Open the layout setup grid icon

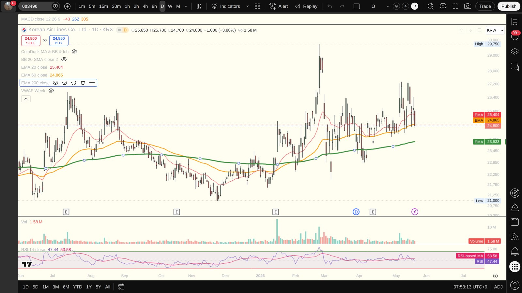tap(257, 6)
